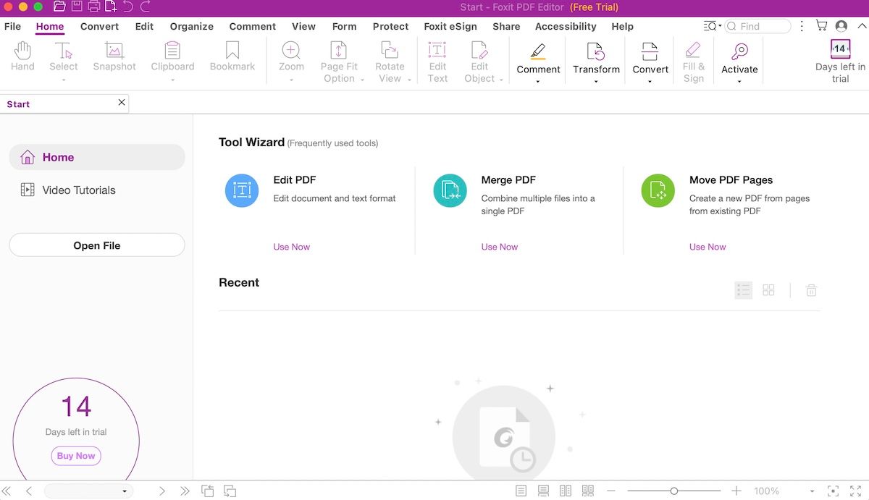Close the Start tab
This screenshot has width=869, height=500.
122,103
